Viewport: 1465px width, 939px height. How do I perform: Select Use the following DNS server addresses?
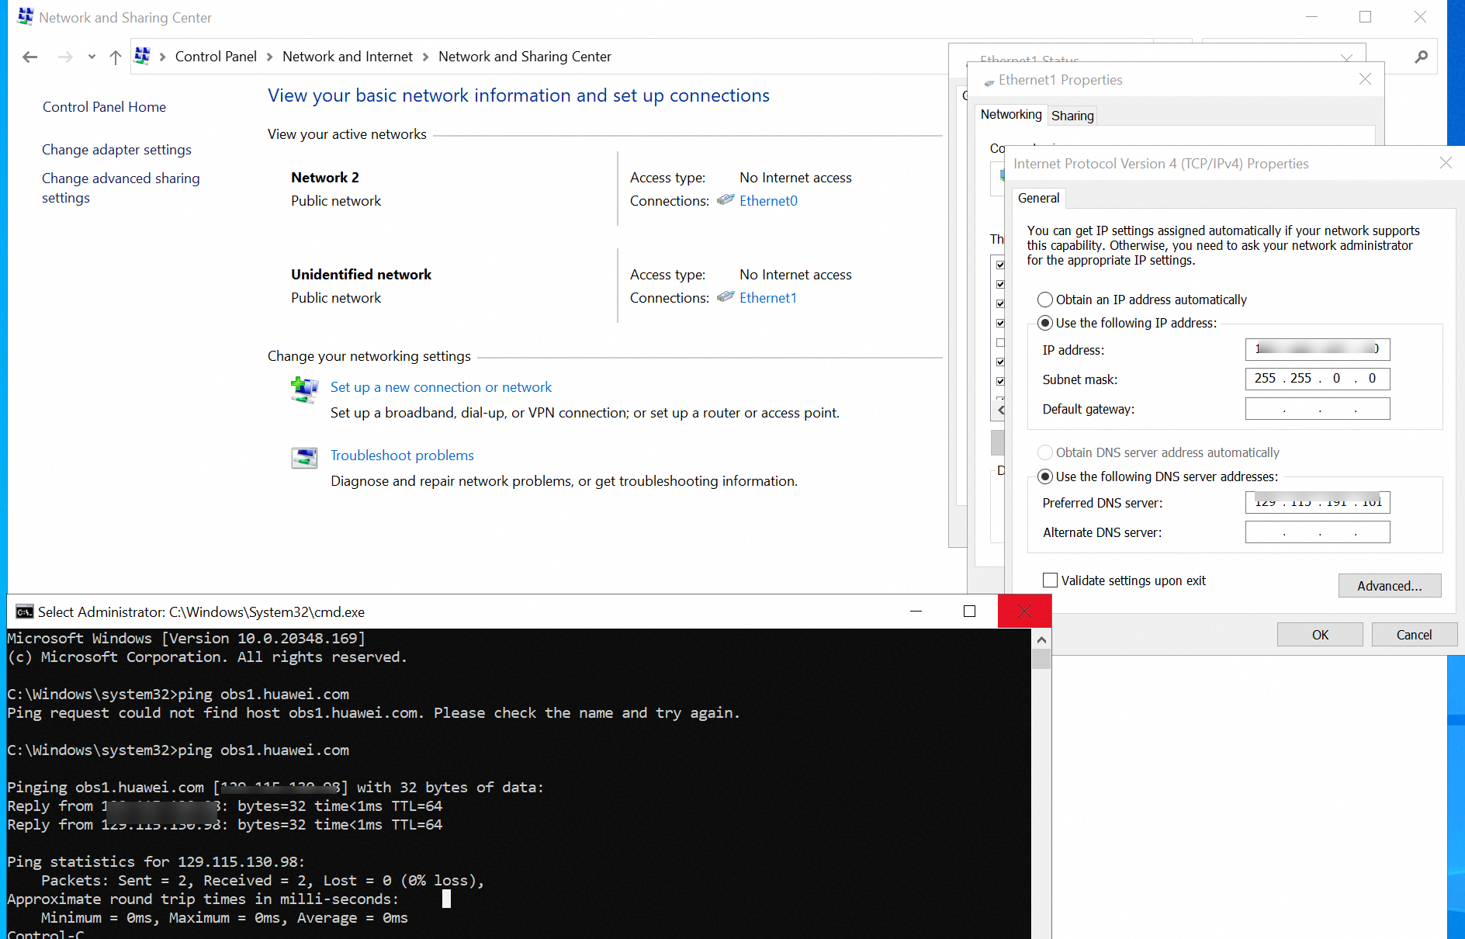pyautogui.click(x=1158, y=476)
